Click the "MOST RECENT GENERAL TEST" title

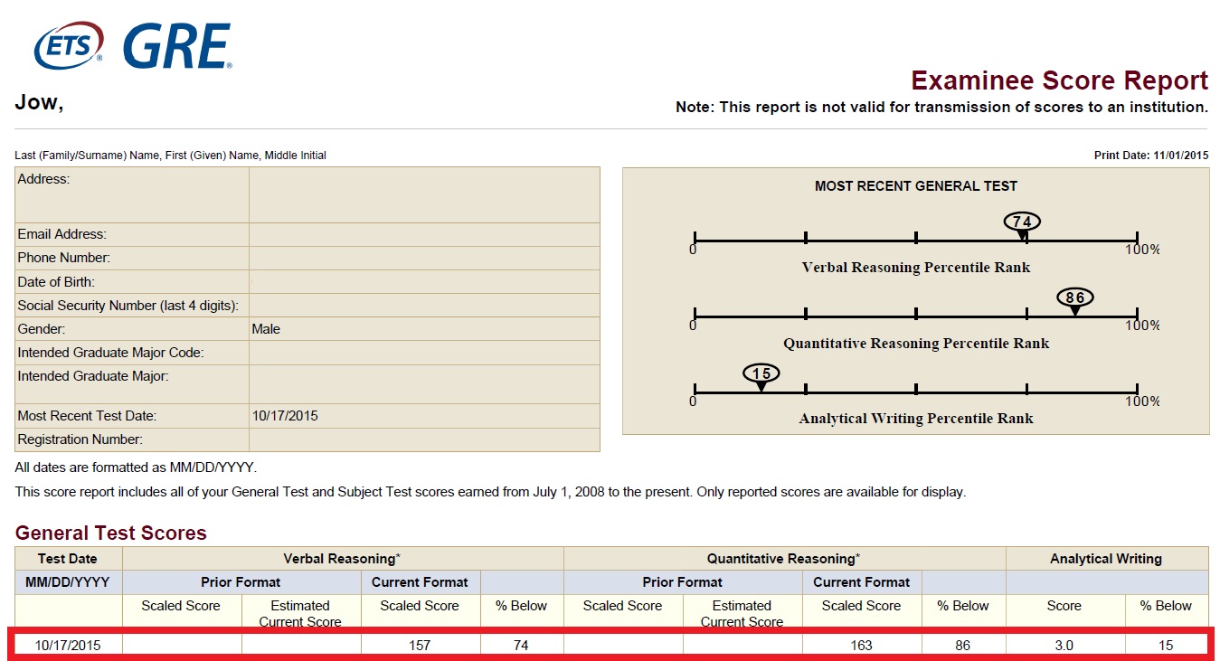coord(916,186)
